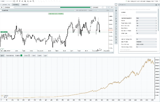Image resolution: width=160 pixels, height=102 pixels.
Task: Adjust the Fixed Money (USD) stepper arrows
Action: 156,23
